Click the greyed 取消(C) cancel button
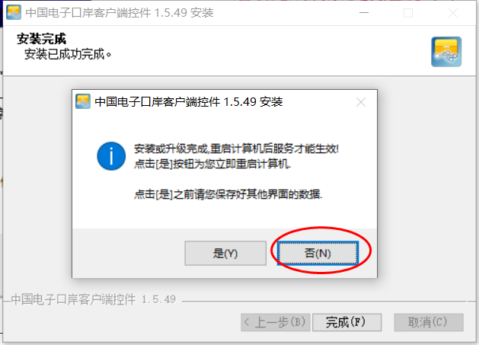 click(x=429, y=322)
